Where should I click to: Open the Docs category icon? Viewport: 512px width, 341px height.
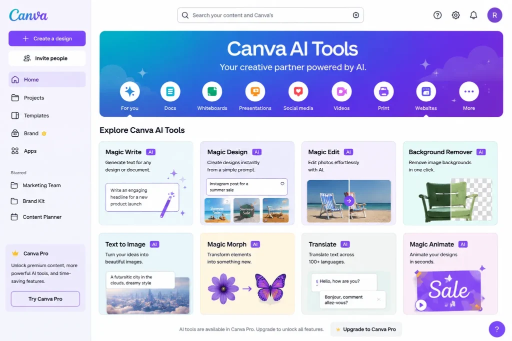click(170, 91)
